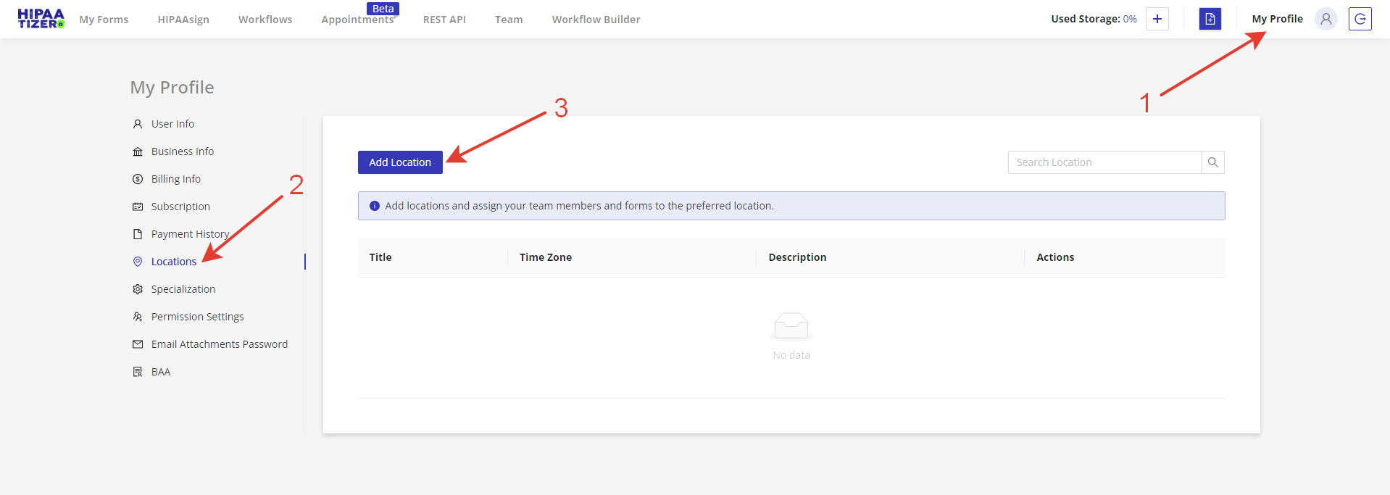Open Email Attachments Password section
The image size is (1390, 495).
click(219, 344)
